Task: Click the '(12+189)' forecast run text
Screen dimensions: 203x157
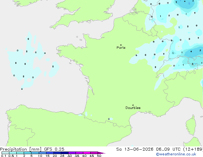Action: [193, 149]
